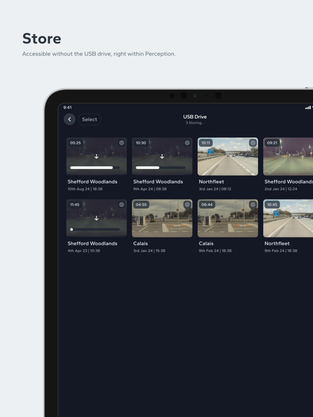Click the date '2nd Jan 24 | 12:24'
Viewport: 313px width, 417px height.
(281, 189)
